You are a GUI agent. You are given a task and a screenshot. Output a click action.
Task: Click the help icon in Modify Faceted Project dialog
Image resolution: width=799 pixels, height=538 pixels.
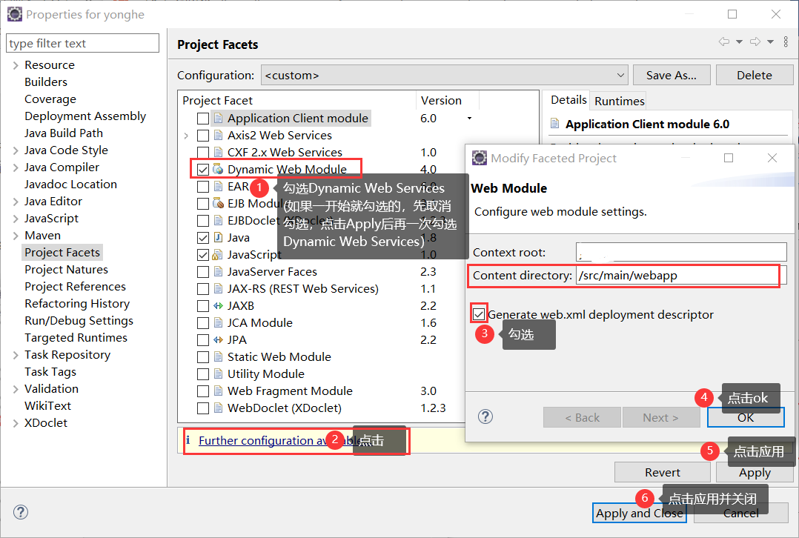coord(485,416)
